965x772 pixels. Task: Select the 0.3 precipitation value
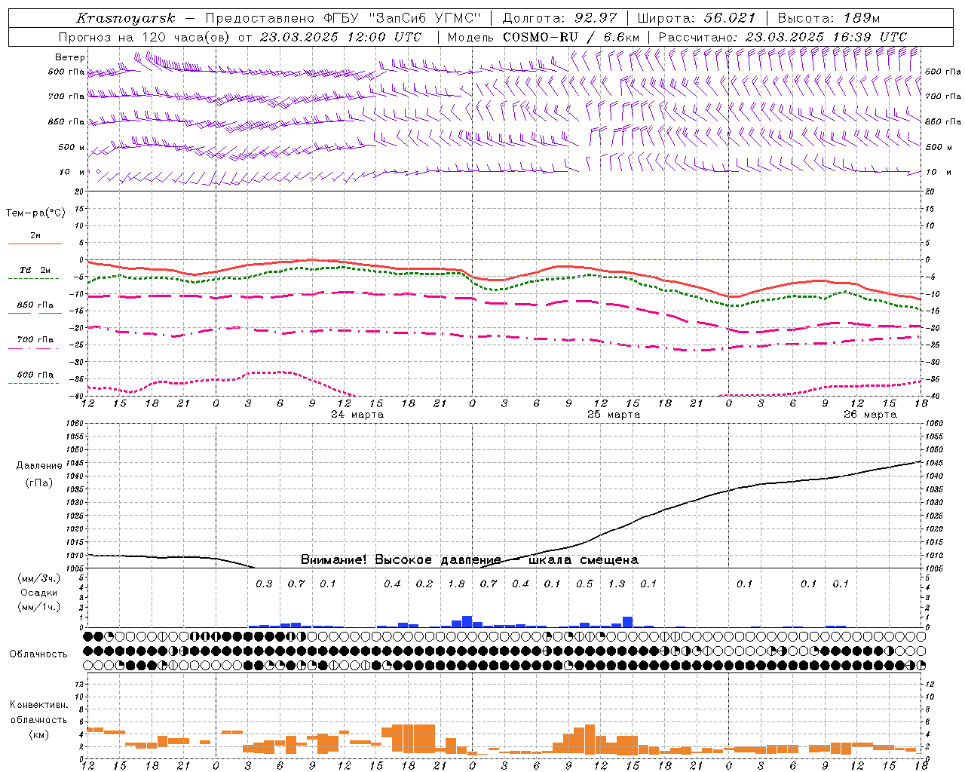tap(264, 584)
